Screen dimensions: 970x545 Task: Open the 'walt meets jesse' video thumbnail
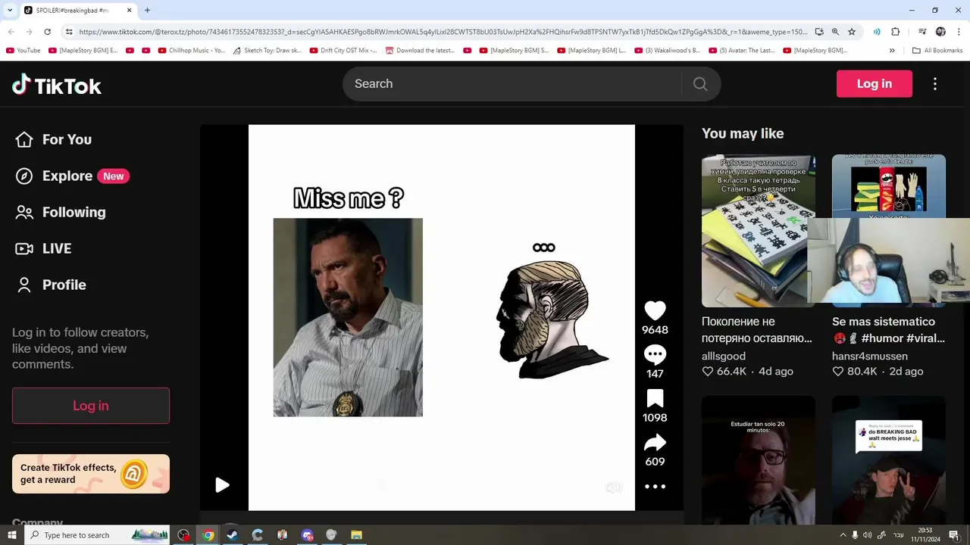click(x=889, y=460)
